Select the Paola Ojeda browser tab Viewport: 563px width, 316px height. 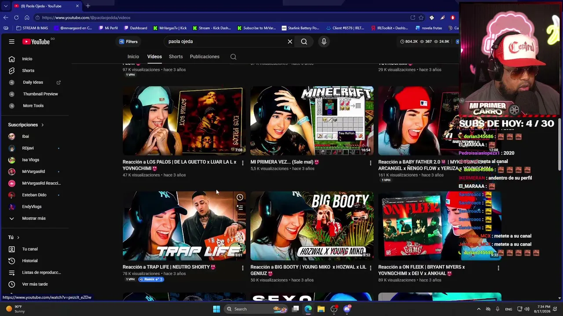46,6
